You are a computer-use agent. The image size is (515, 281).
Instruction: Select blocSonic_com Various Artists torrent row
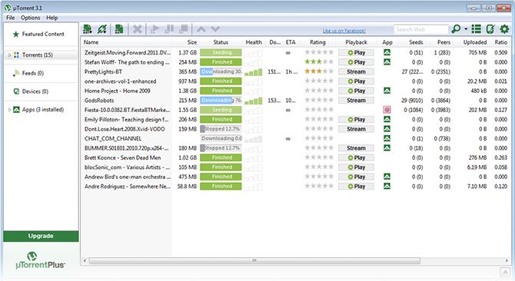pos(295,167)
